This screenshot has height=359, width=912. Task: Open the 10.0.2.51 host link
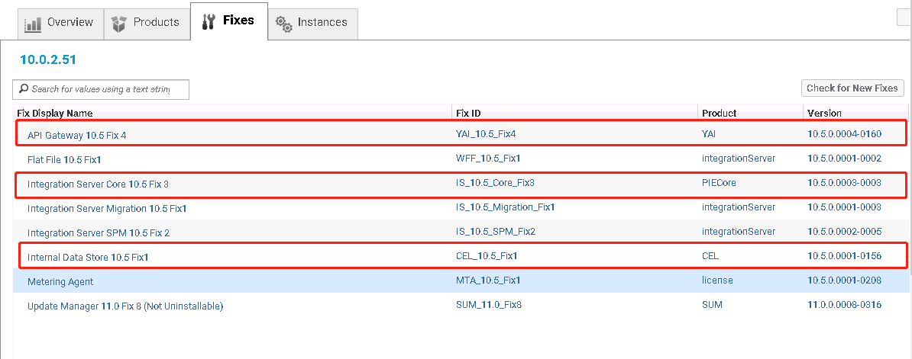point(48,59)
